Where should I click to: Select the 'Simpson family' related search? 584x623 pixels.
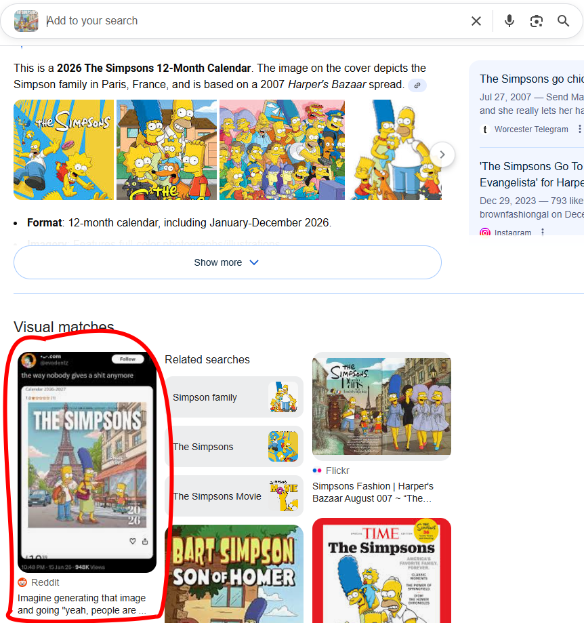click(234, 397)
